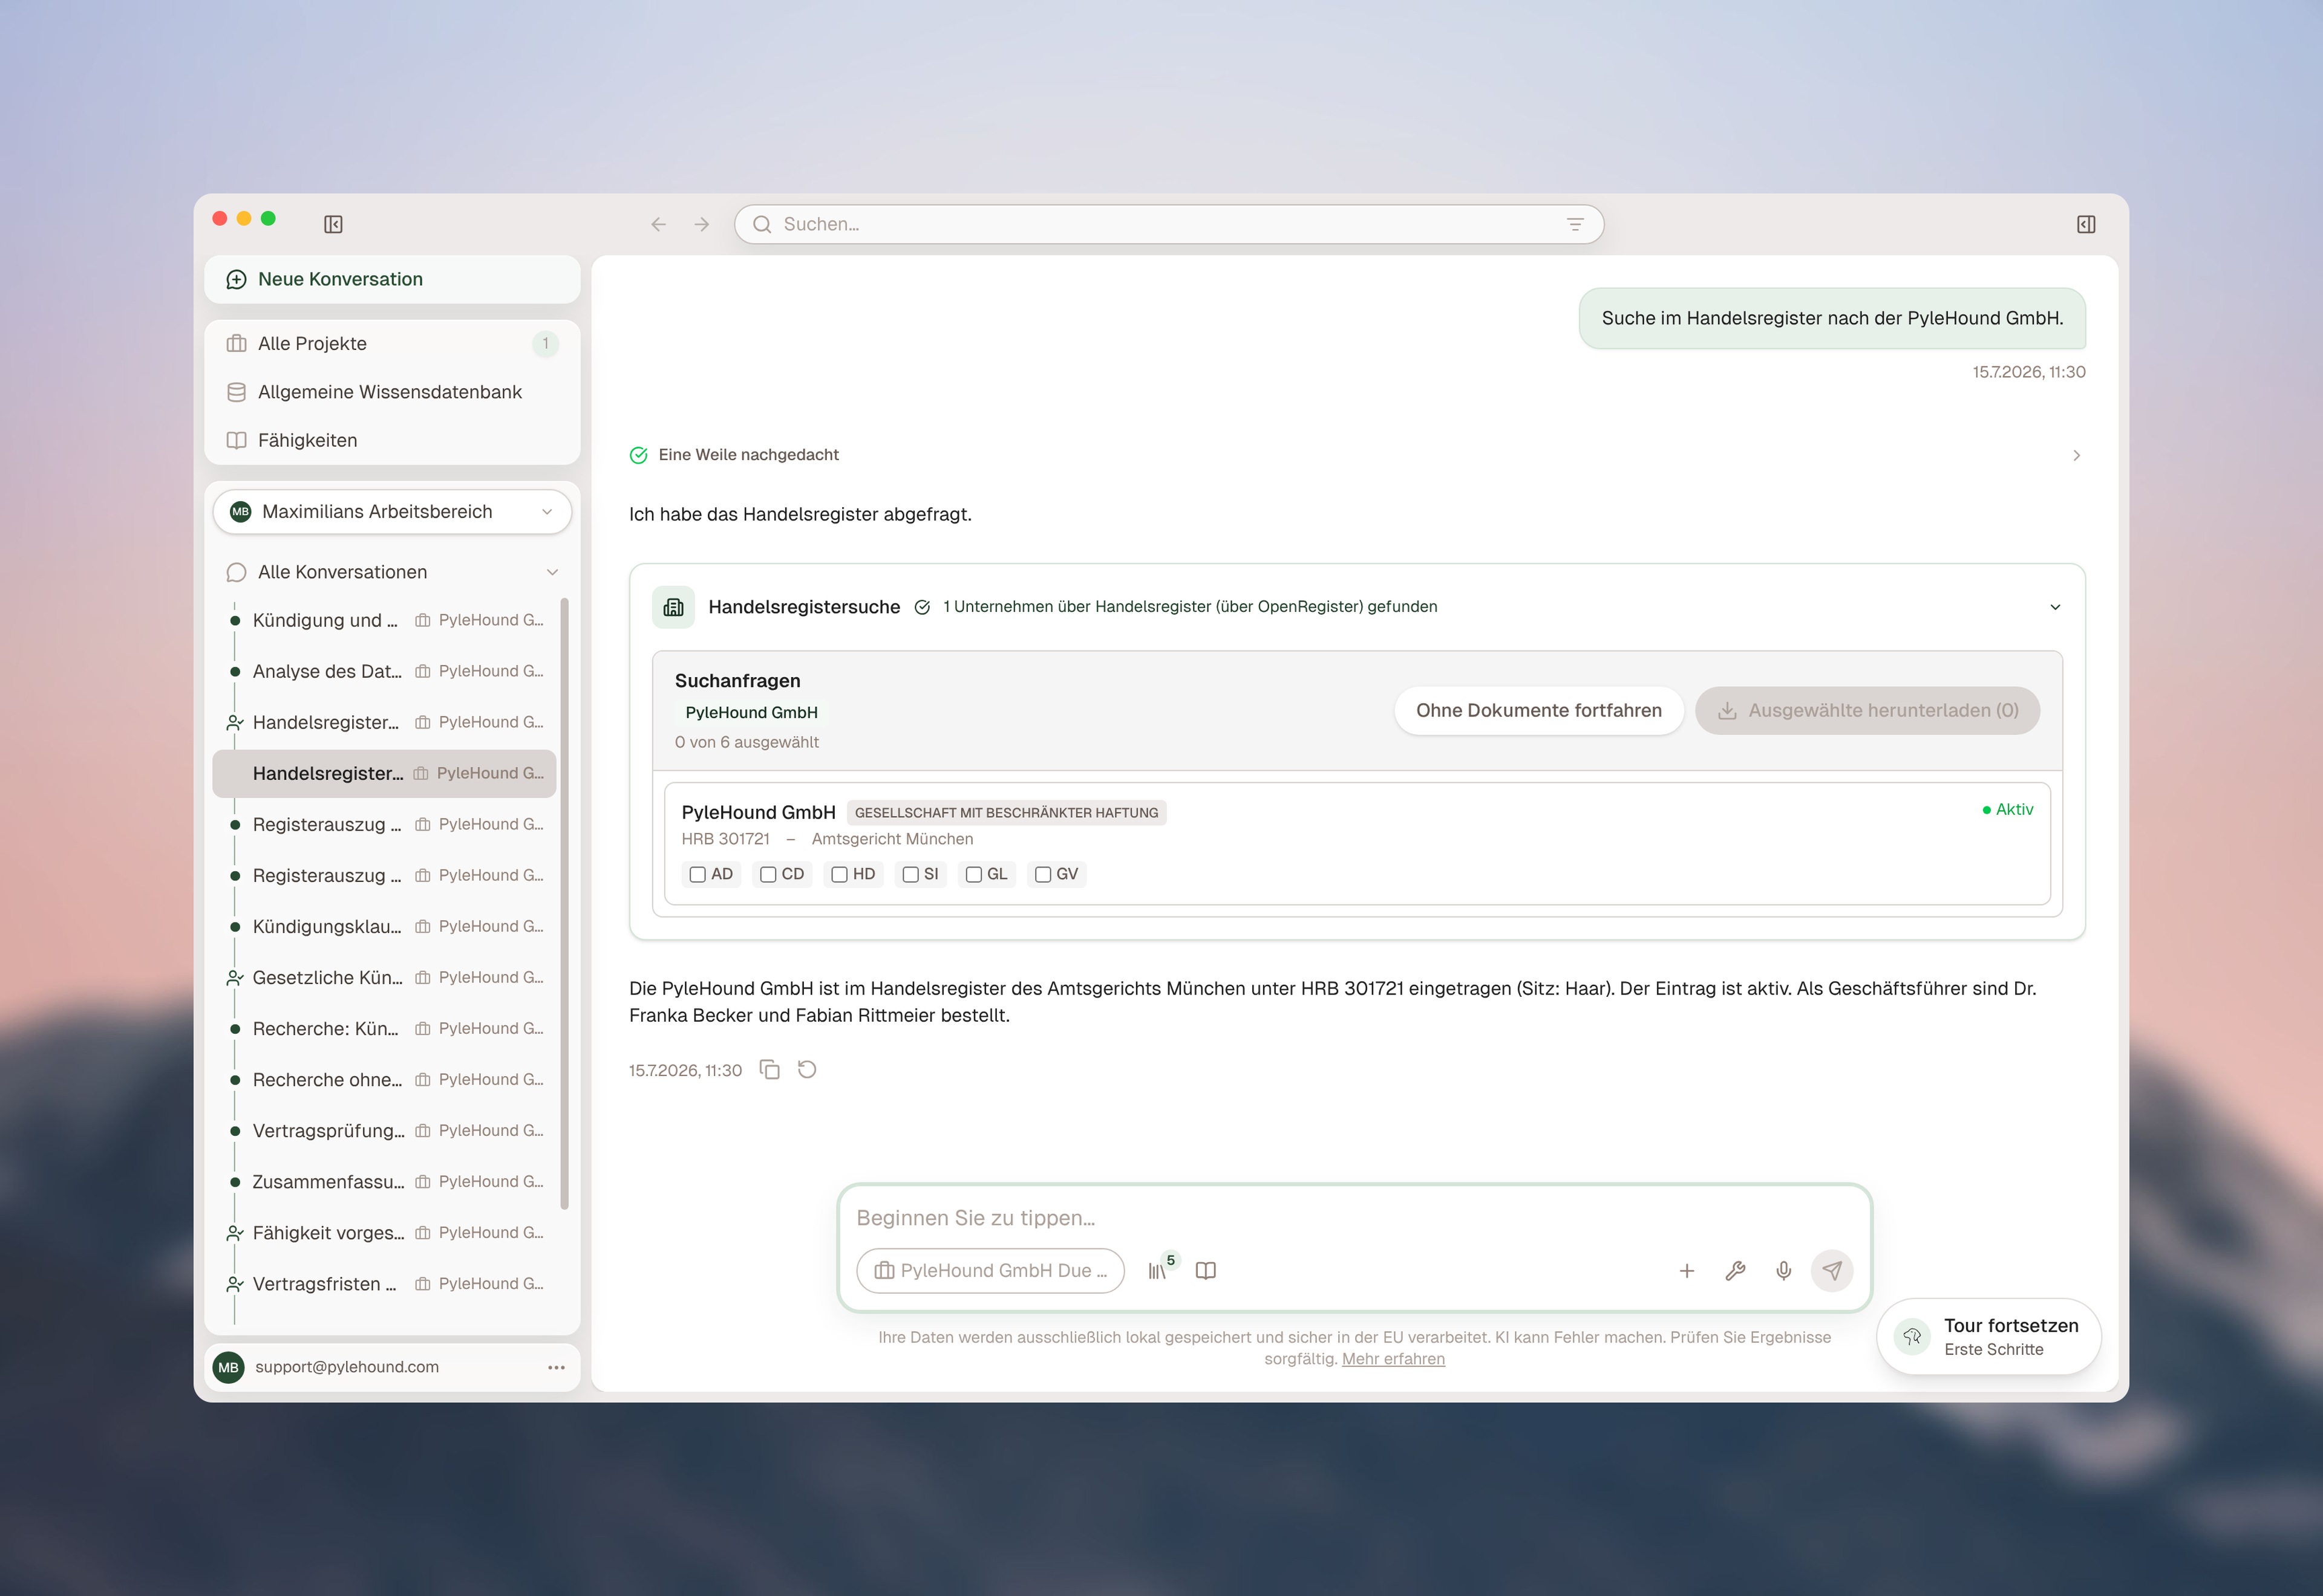The width and height of the screenshot is (2323, 1596).
Task: Open Allgemeine Wissensdatenbank
Action: [392, 392]
